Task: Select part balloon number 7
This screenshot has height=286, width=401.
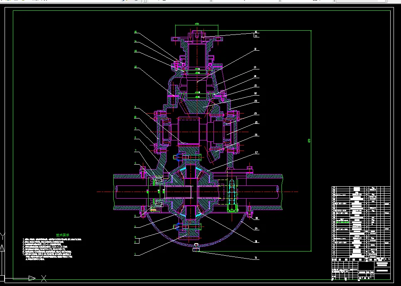Action: (135, 150)
